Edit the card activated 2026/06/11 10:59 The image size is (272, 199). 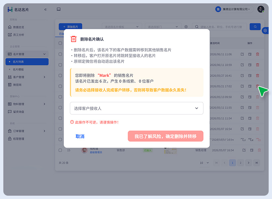point(242,65)
